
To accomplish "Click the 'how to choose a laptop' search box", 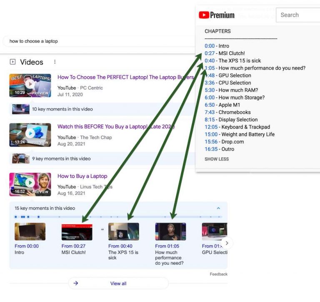I will pos(100,41).
